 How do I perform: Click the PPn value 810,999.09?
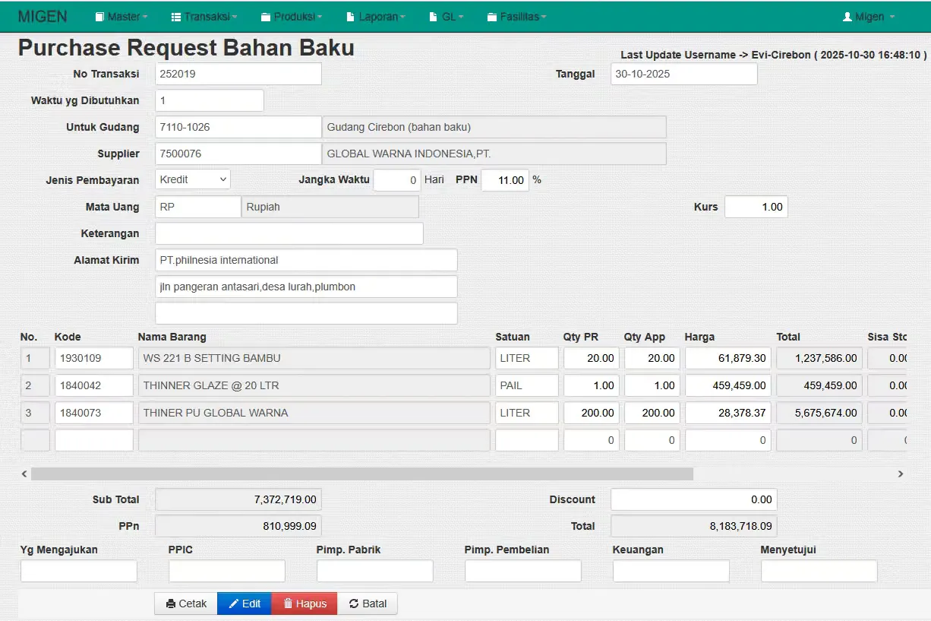(238, 526)
